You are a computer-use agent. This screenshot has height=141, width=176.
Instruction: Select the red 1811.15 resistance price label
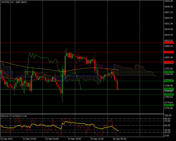[x=169, y=43]
